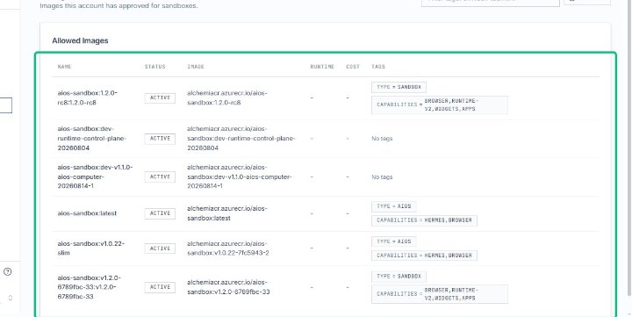Click ACTIVE badge in aios-sandbox:latest row
The width and height of the screenshot is (632, 317).
click(160, 213)
